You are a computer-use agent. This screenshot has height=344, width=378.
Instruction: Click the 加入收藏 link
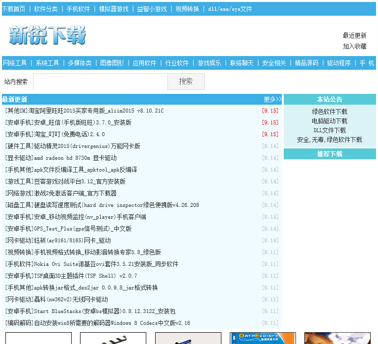(354, 46)
